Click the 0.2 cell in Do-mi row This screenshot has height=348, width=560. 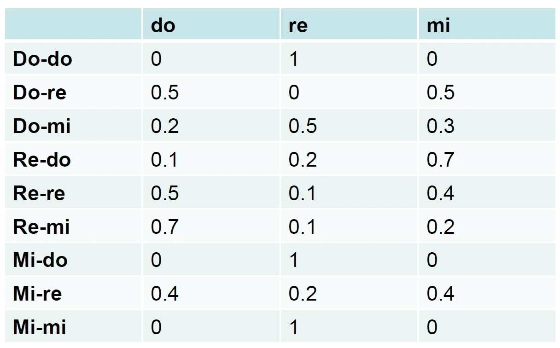pos(165,126)
